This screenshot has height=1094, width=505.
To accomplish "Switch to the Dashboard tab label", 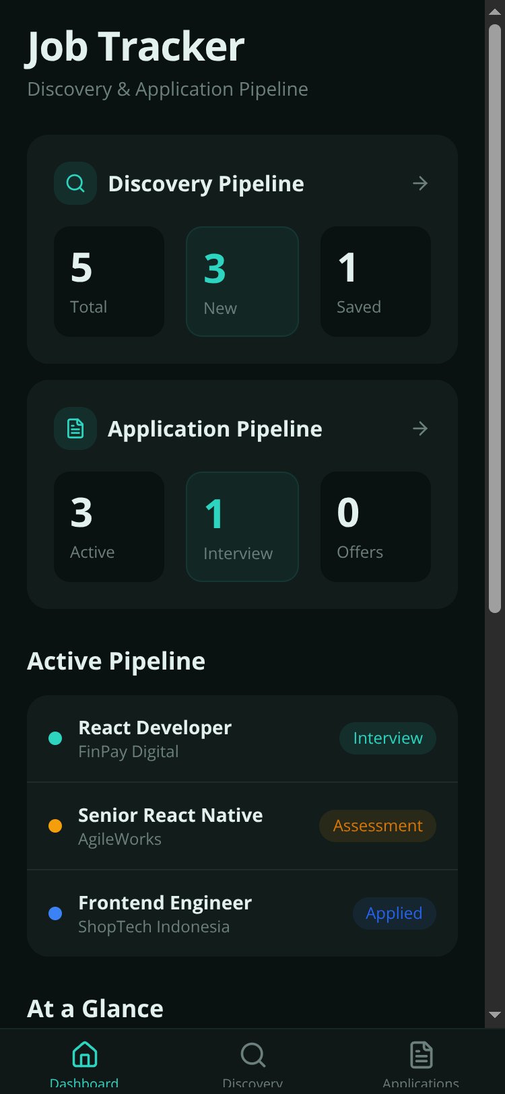I will tap(84, 1084).
